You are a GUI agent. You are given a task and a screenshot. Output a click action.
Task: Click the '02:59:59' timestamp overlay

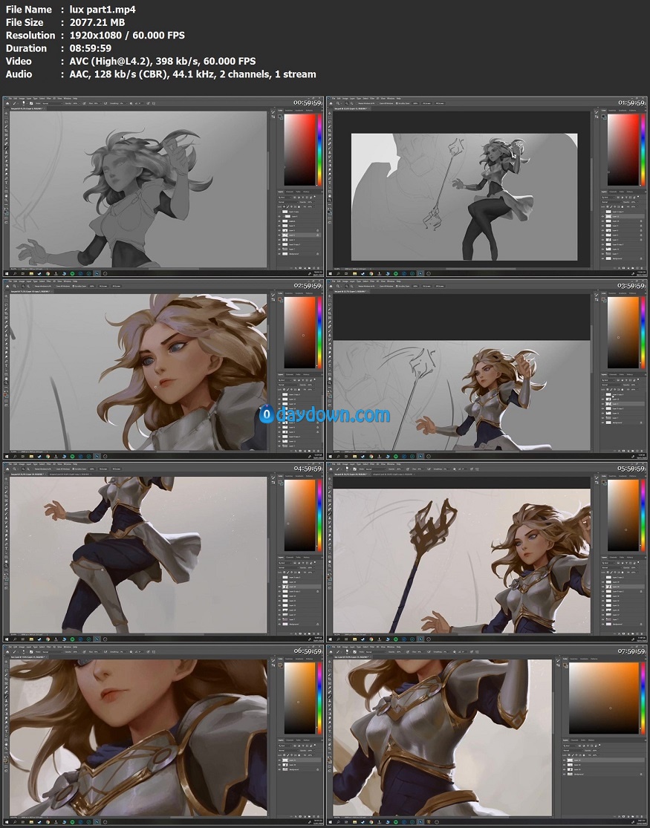click(x=308, y=286)
